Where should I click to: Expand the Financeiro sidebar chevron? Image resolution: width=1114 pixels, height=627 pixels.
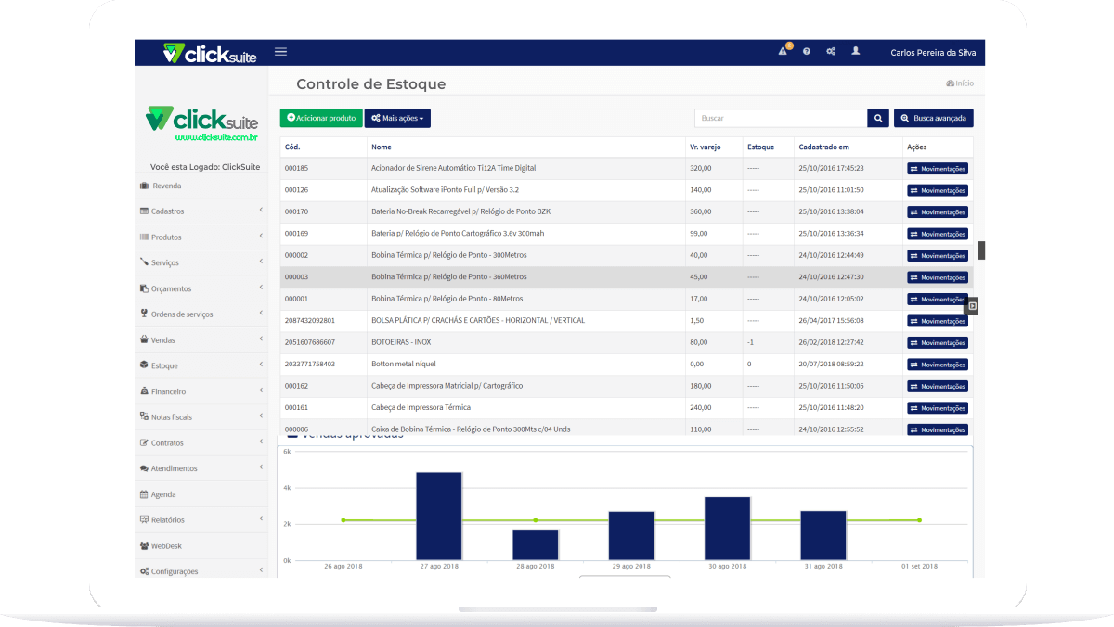262,391
